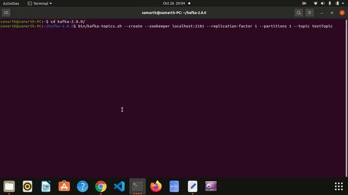Click the volume speaker icon
348x195 pixels.
point(322,3)
